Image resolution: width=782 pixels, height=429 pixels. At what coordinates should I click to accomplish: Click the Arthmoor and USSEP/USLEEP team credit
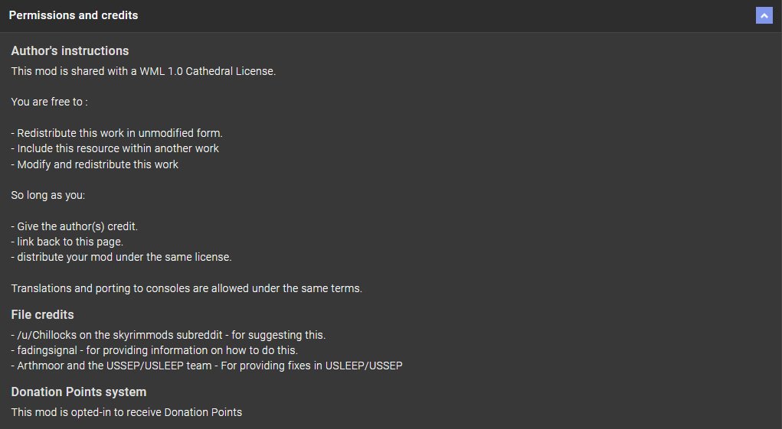[207, 366]
